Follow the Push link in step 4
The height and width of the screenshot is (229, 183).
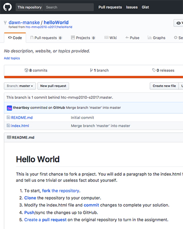pos(29,213)
